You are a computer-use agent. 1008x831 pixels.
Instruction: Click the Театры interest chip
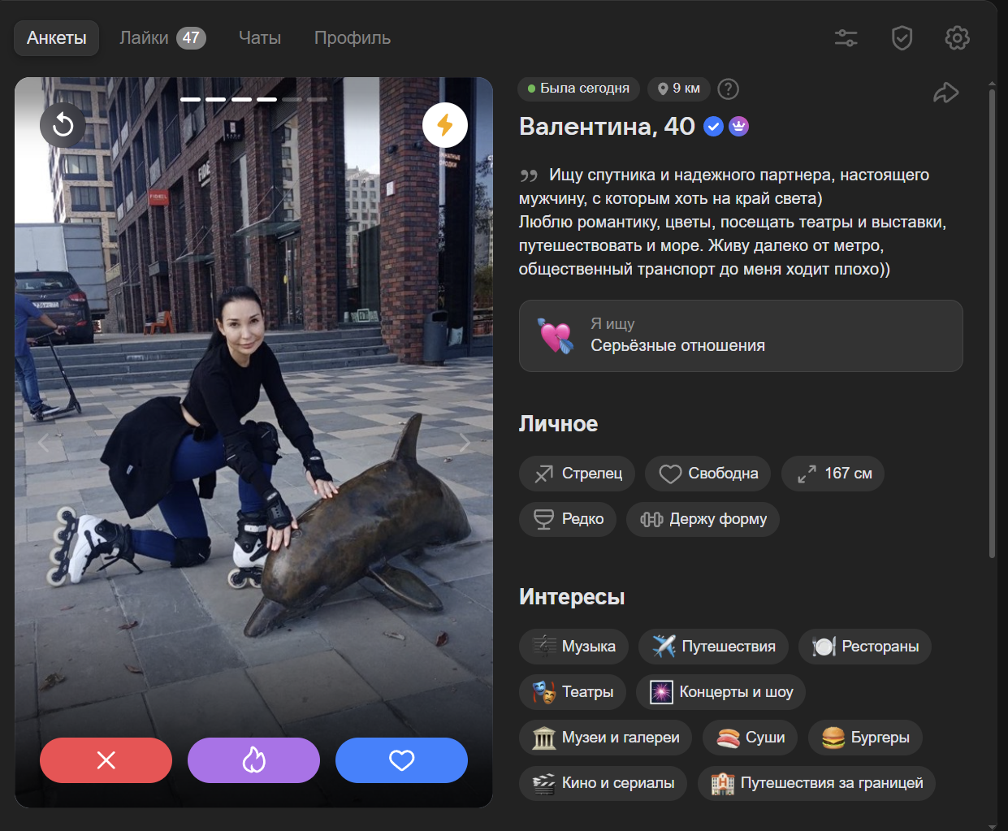pyautogui.click(x=573, y=692)
